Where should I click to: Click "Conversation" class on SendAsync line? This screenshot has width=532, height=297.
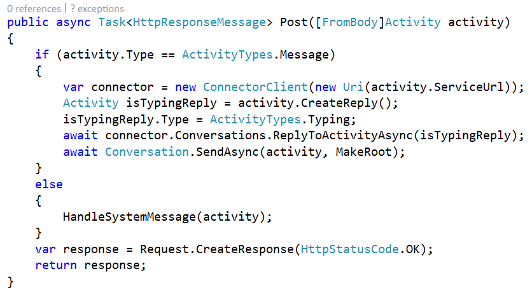tap(146, 152)
